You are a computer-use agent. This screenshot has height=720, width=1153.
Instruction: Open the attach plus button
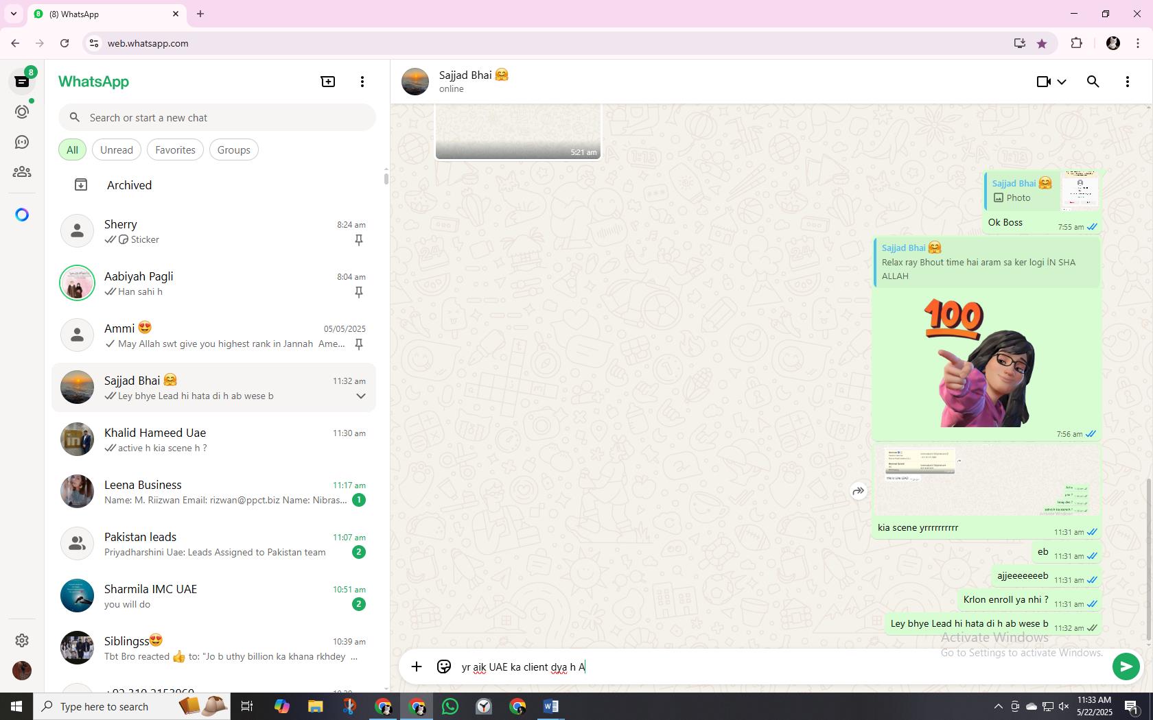coord(417,667)
